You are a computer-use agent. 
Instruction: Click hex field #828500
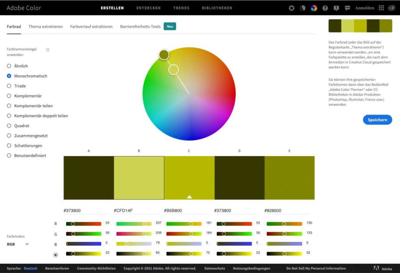coord(287,210)
